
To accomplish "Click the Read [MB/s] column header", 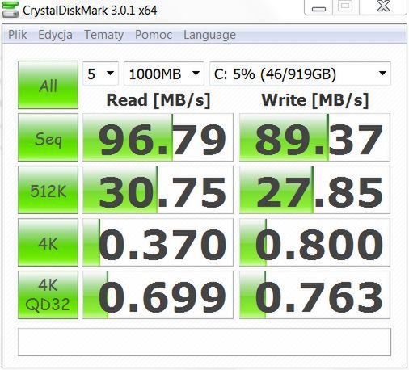I will [158, 100].
